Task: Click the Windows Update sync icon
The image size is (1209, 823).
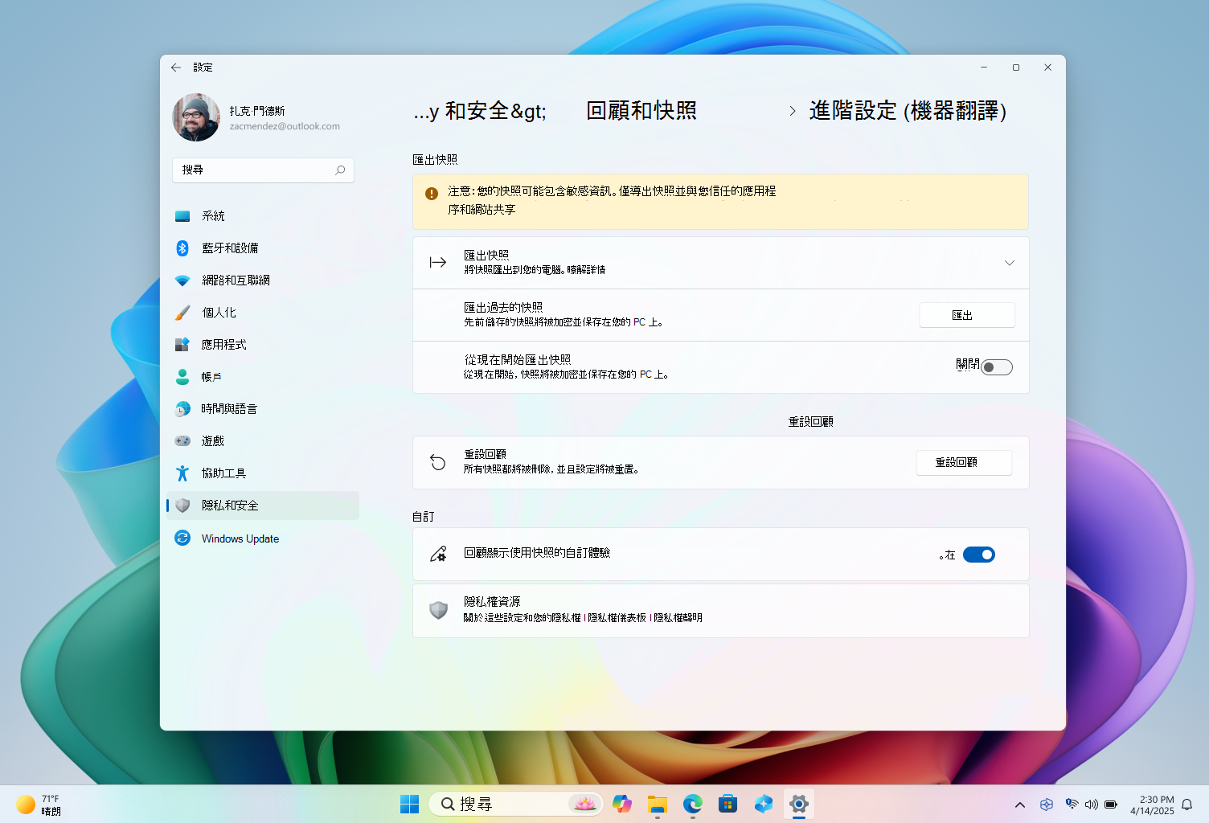Action: 182,538
